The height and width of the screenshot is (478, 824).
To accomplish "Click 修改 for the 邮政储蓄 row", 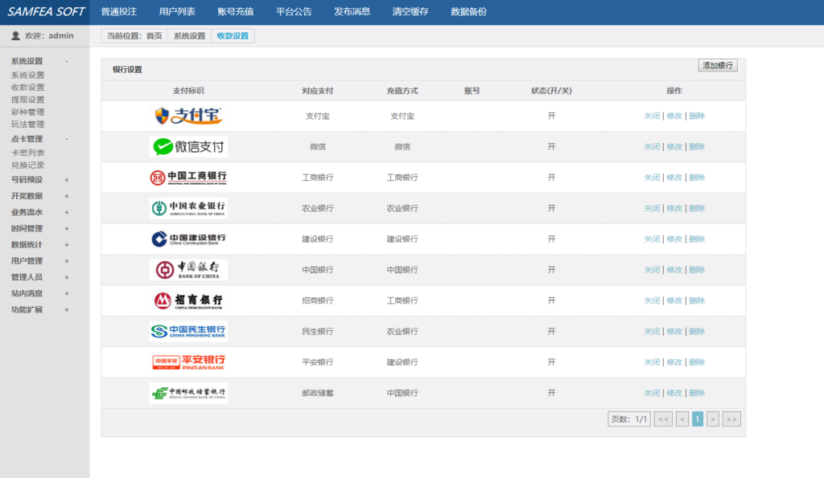I will coord(674,393).
